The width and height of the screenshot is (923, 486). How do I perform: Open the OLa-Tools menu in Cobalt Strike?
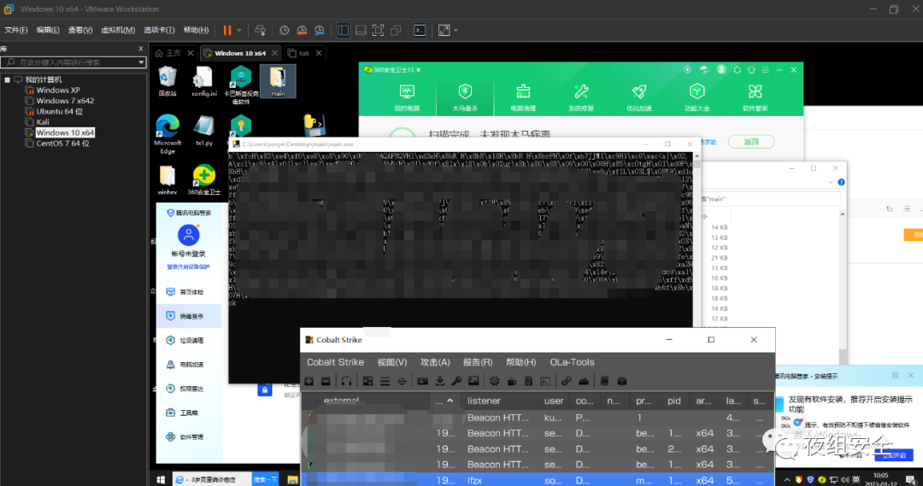(x=572, y=362)
